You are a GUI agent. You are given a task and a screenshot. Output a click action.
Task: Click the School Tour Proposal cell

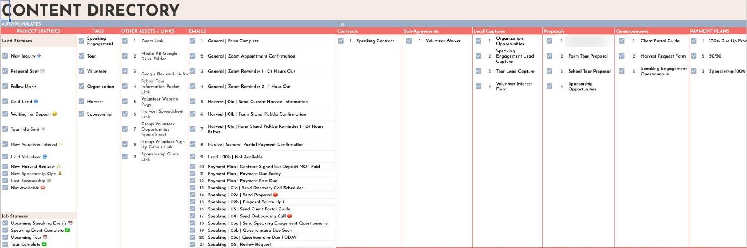point(589,71)
